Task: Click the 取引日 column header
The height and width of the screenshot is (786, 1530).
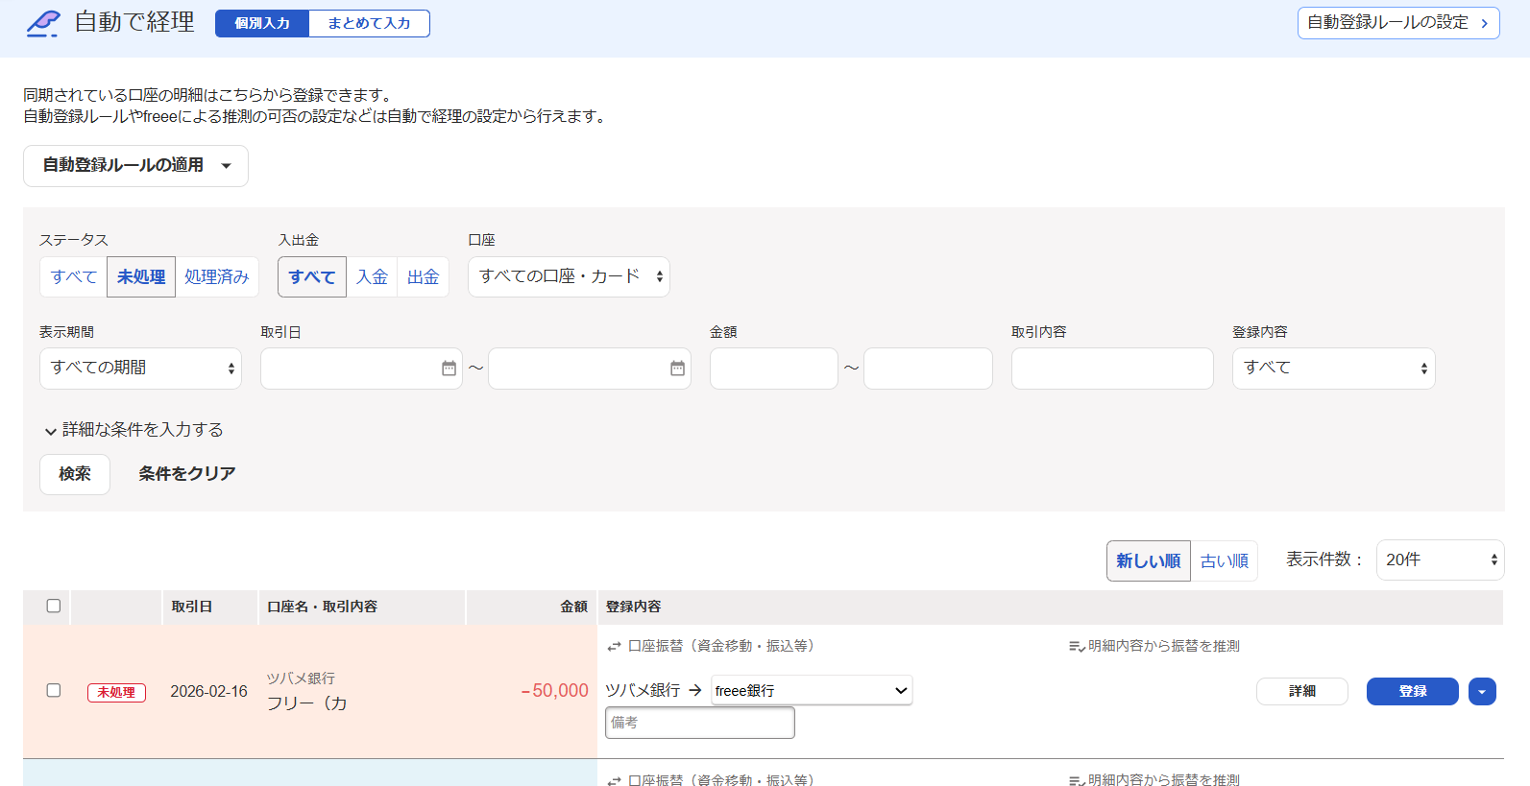Action: pyautogui.click(x=192, y=607)
